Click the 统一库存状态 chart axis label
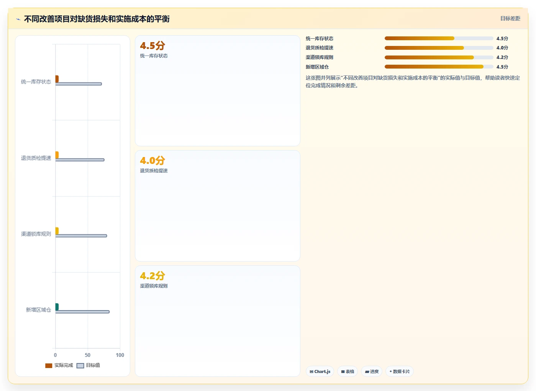The height and width of the screenshot is (391, 536). 36,82
